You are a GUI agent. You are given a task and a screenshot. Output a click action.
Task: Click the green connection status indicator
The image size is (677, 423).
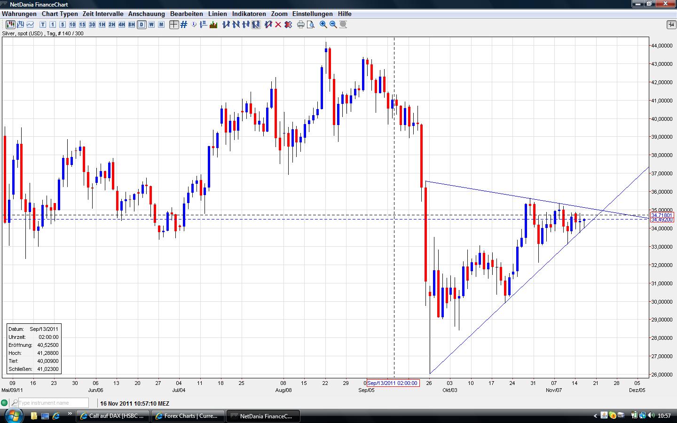click(x=5, y=403)
